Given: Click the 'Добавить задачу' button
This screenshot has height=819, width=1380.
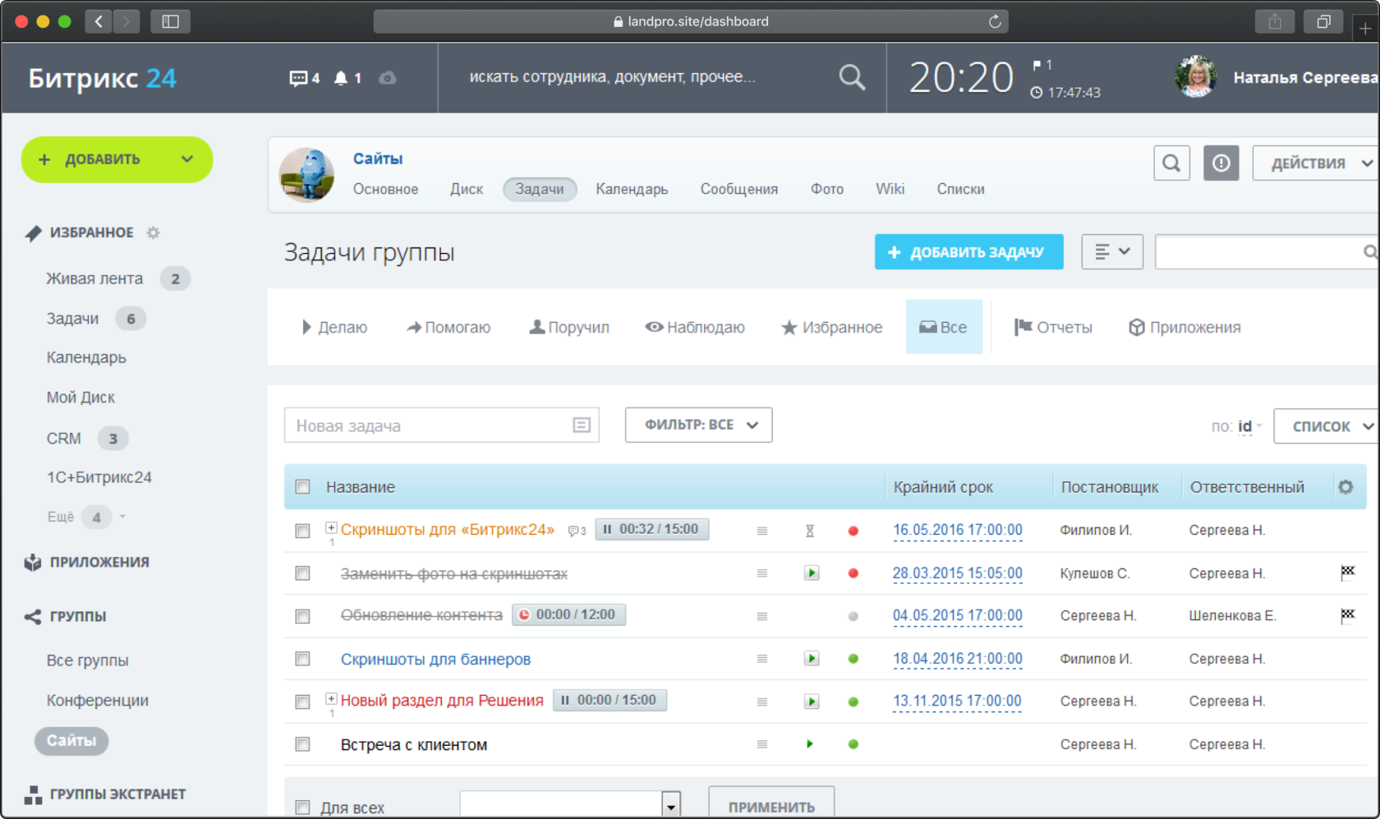Looking at the screenshot, I should 968,252.
